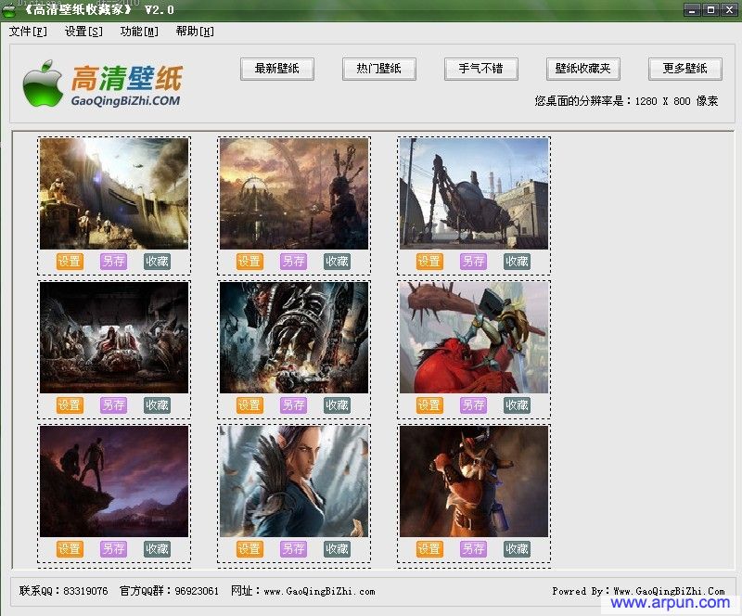Click the 更多壁纸 (More Wallpapers) button
This screenshot has height=616, width=742.
tap(684, 69)
